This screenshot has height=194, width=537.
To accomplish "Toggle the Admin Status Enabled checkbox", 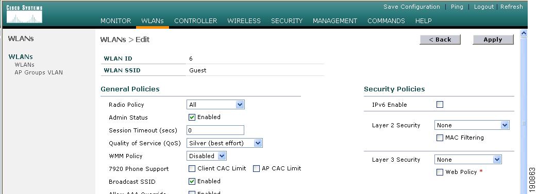I will tap(192, 118).
